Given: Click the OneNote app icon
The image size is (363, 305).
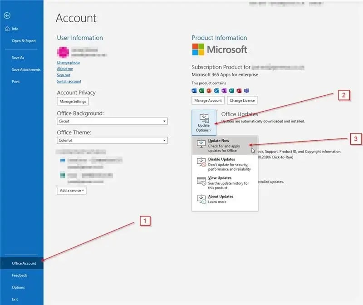Looking at the screenshot, I should [224, 91].
